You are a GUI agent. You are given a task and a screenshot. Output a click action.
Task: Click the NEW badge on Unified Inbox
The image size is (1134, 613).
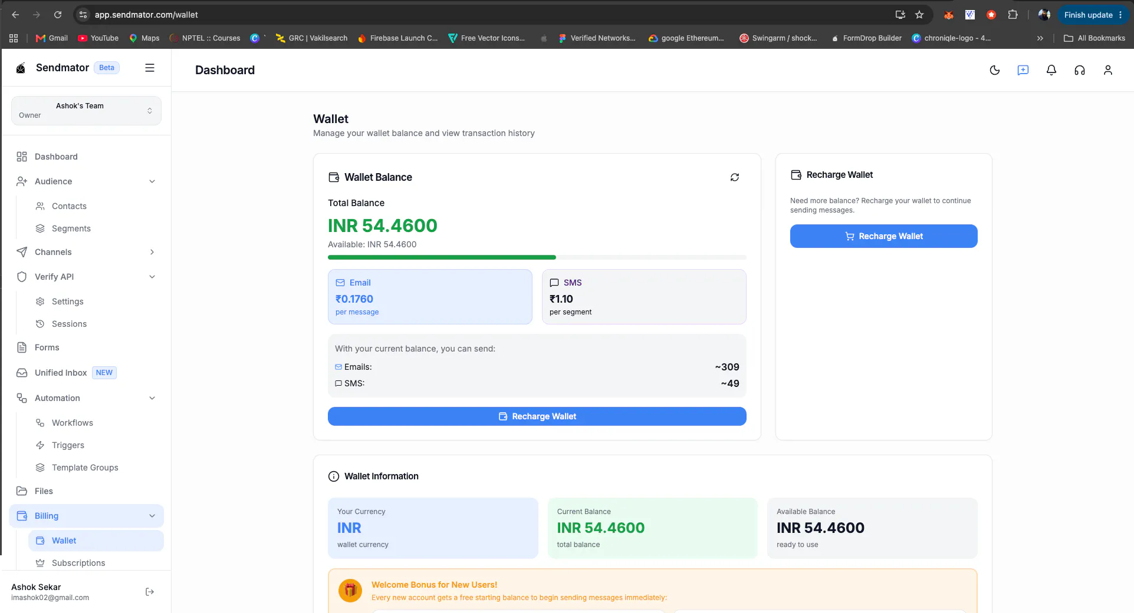click(x=104, y=373)
